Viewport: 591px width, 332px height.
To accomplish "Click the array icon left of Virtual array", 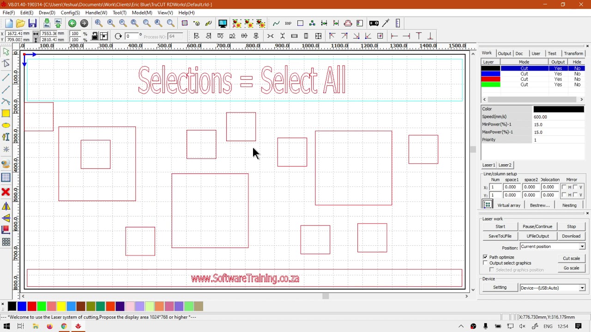I will (x=488, y=205).
